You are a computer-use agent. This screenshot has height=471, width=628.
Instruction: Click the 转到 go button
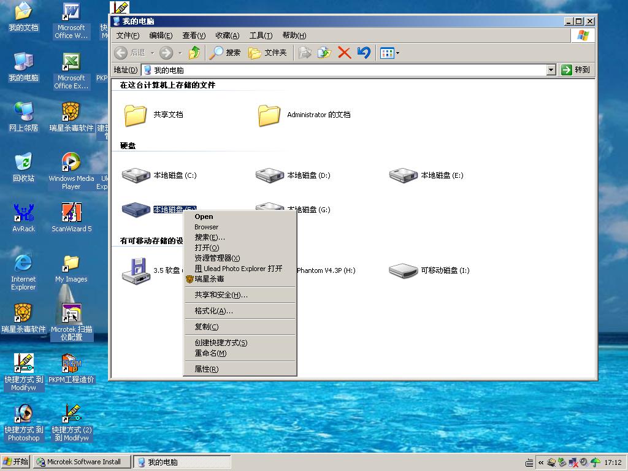pos(576,70)
